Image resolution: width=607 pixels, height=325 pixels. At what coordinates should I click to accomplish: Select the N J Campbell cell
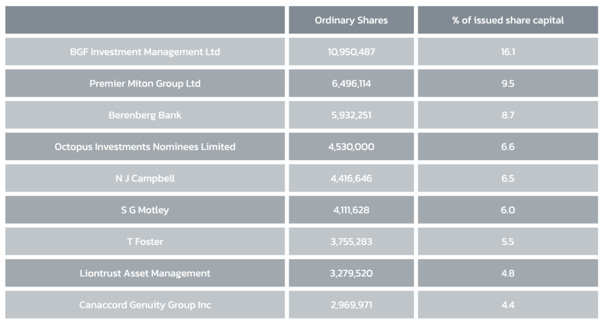tap(145, 178)
